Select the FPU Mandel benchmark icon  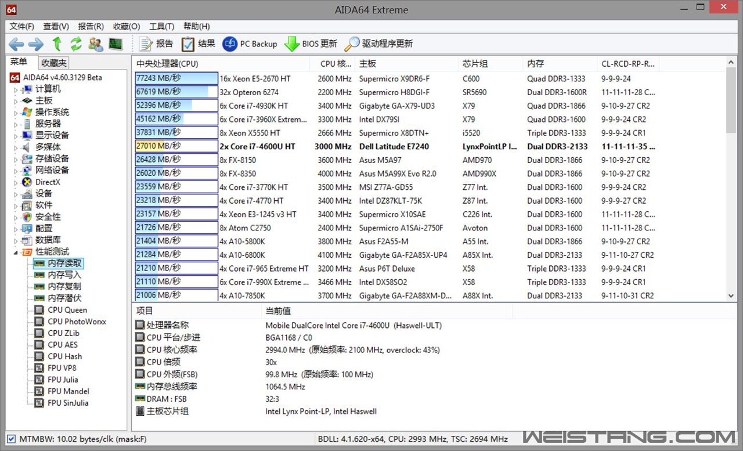[x=39, y=391]
